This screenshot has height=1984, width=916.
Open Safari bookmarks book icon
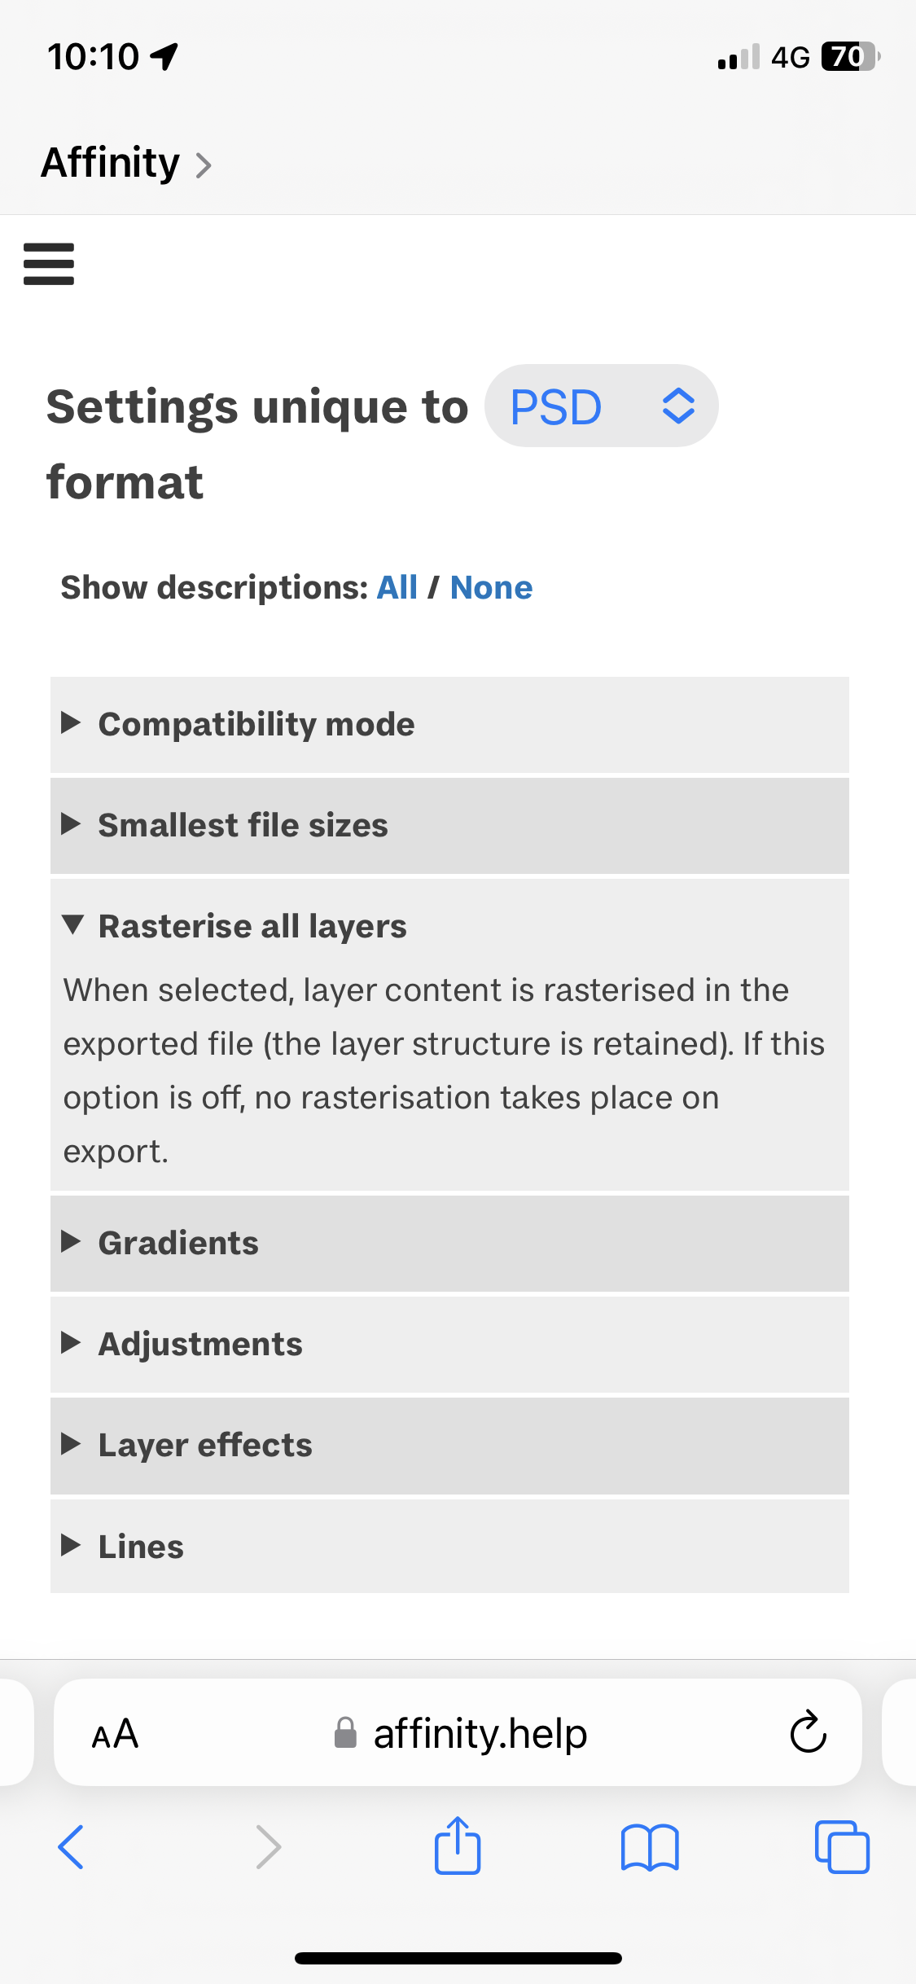click(649, 1846)
